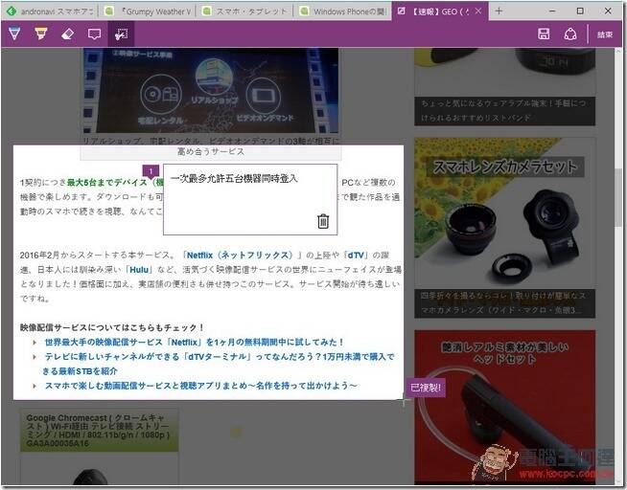Image resolution: width=627 pixels, height=490 pixels.
Task: Switch to the Grumpy Weather tab
Action: coord(147,11)
